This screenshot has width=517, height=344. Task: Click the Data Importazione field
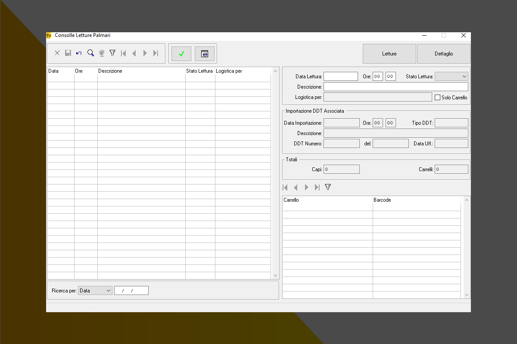[x=342, y=123]
